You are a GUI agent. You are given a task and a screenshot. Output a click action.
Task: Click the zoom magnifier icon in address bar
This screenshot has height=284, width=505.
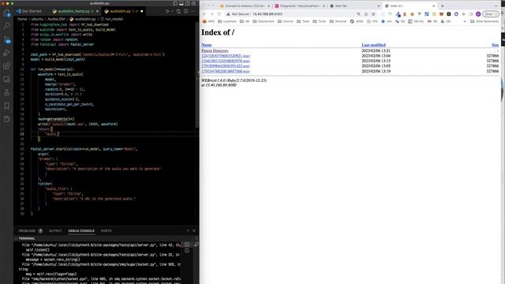pyautogui.click(x=358, y=14)
